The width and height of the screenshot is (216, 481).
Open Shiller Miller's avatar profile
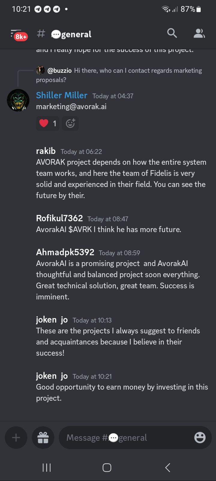[18, 100]
